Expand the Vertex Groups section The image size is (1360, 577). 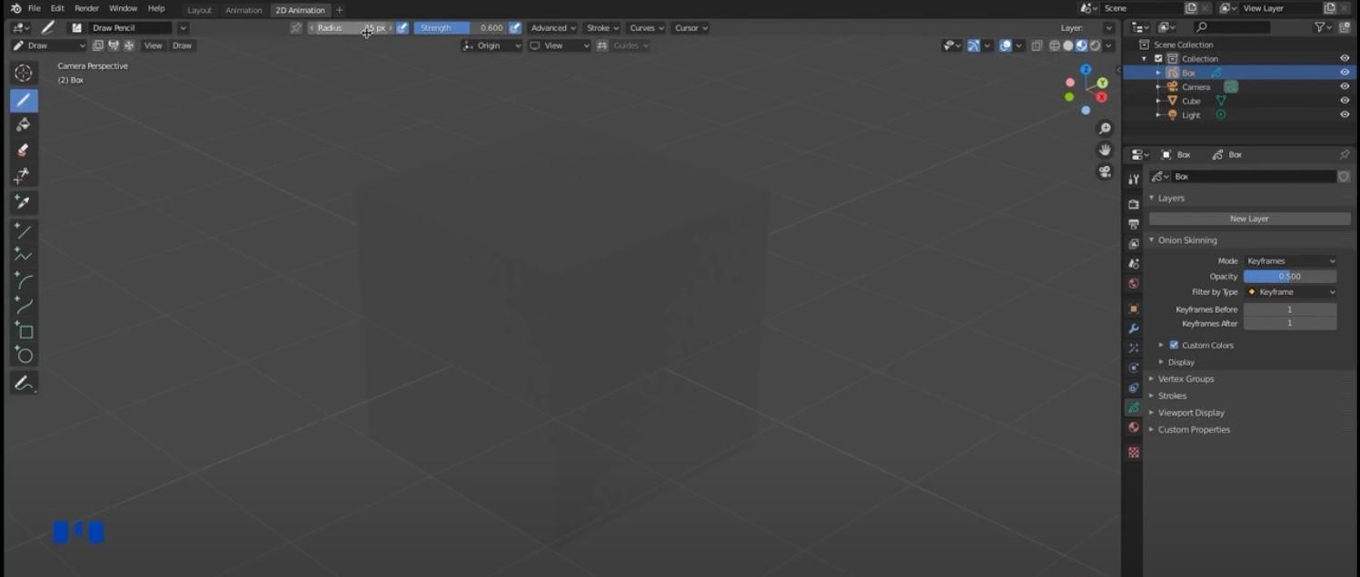[1186, 378]
